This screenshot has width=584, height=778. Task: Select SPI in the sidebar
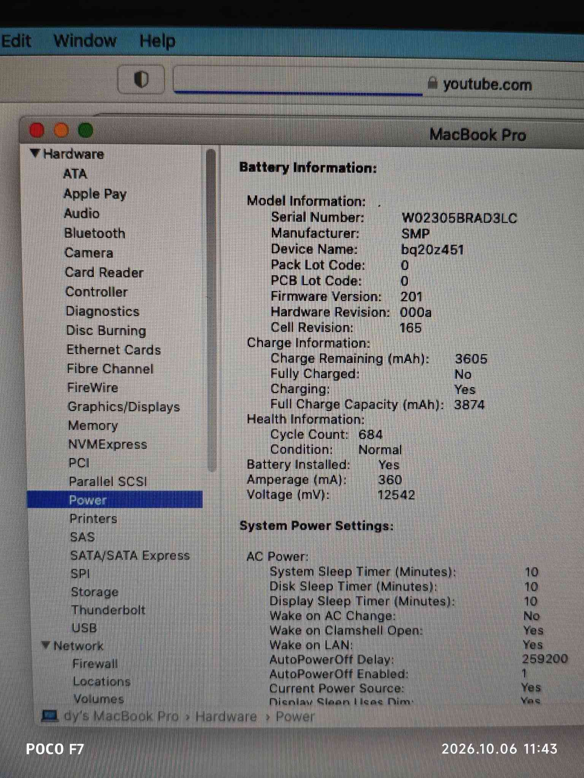tap(81, 574)
